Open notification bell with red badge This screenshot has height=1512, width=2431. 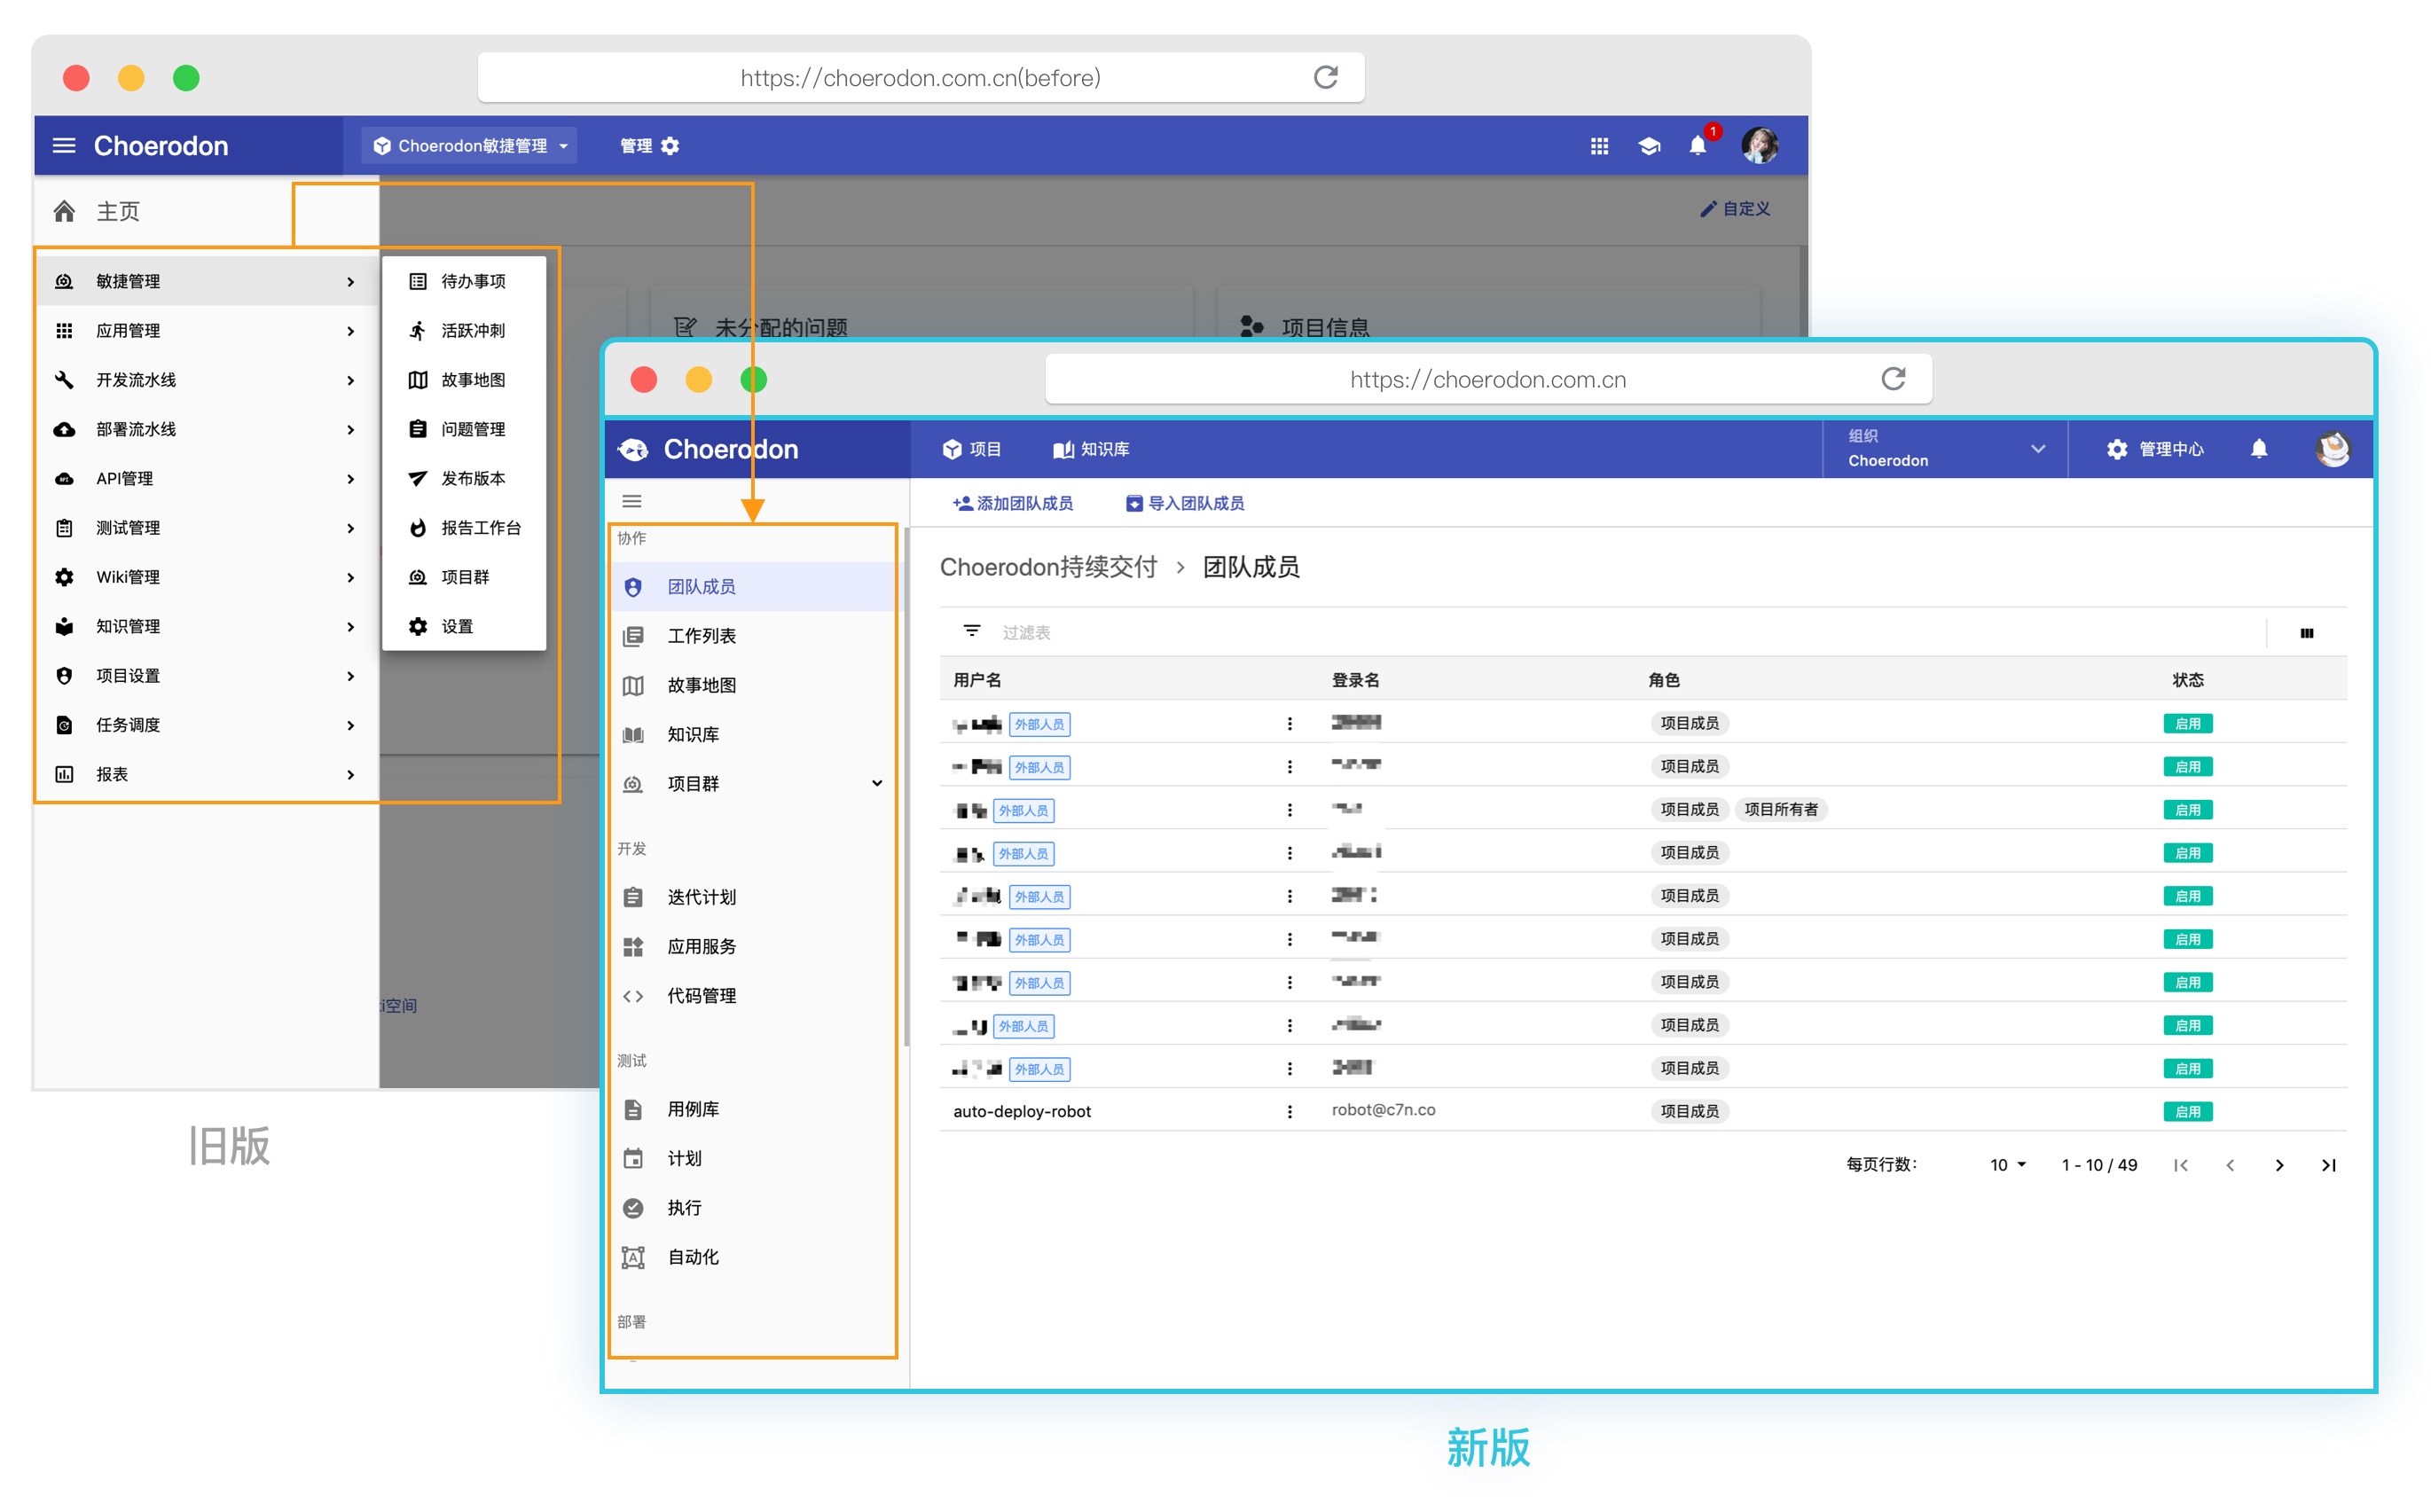pos(1698,146)
